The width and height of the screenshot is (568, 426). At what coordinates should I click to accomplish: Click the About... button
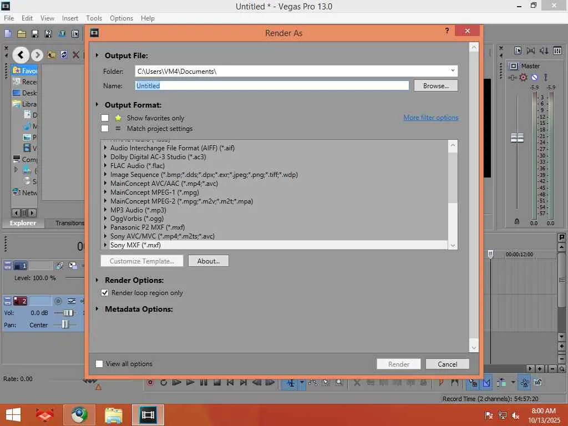click(x=209, y=261)
